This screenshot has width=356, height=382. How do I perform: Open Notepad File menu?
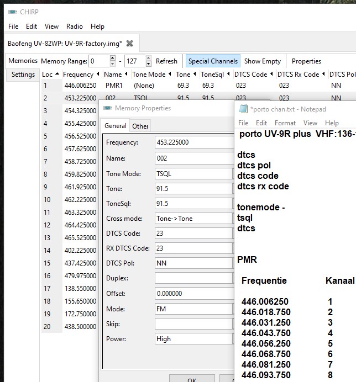[x=243, y=123]
